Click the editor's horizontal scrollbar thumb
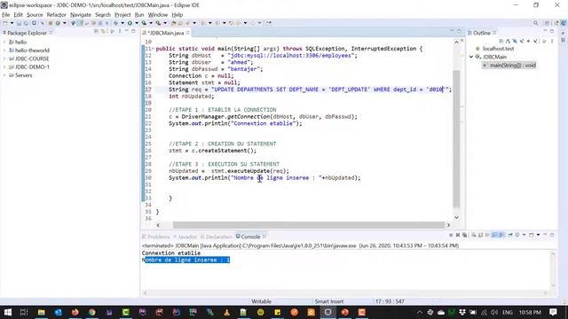The width and height of the screenshot is (568, 319). pyautogui.click(x=309, y=225)
